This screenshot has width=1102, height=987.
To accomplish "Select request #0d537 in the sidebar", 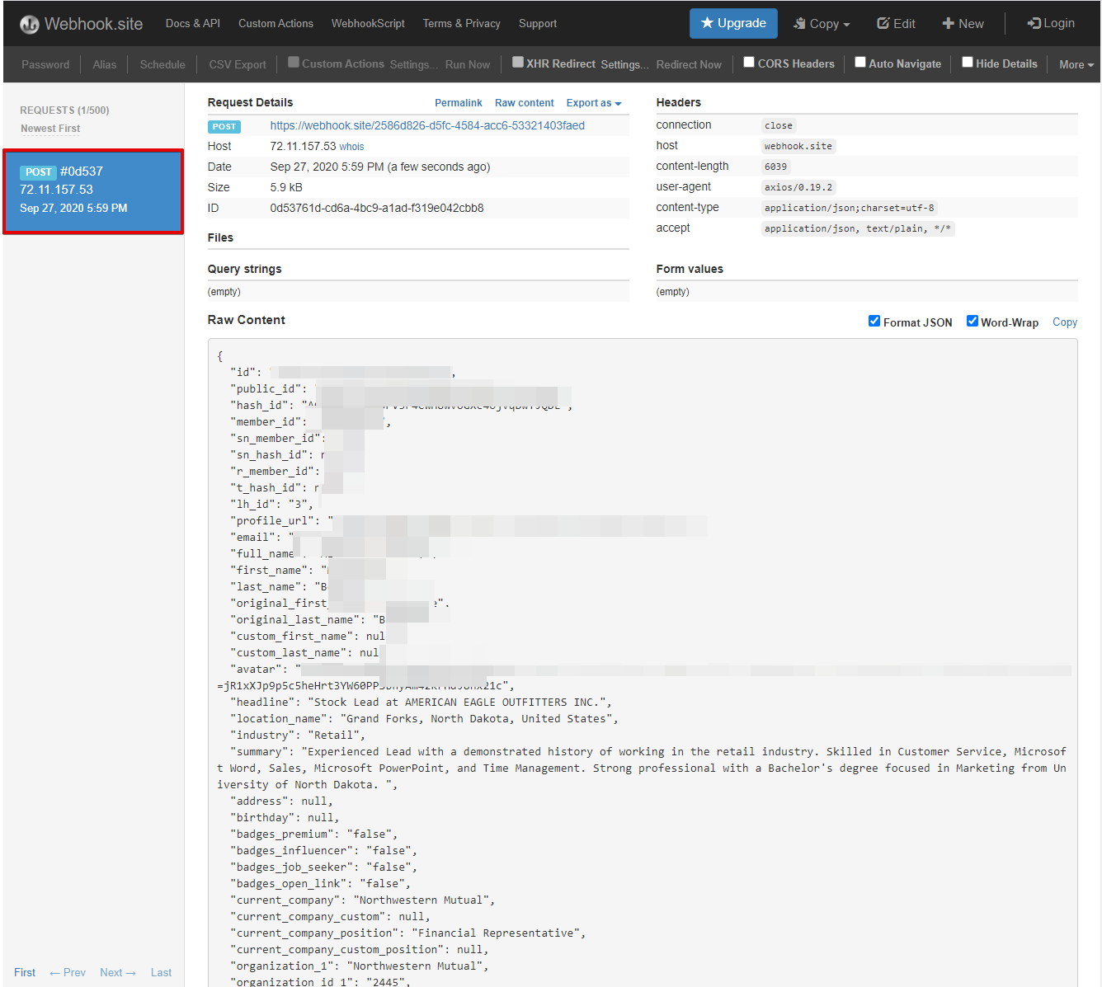I will pyautogui.click(x=93, y=190).
